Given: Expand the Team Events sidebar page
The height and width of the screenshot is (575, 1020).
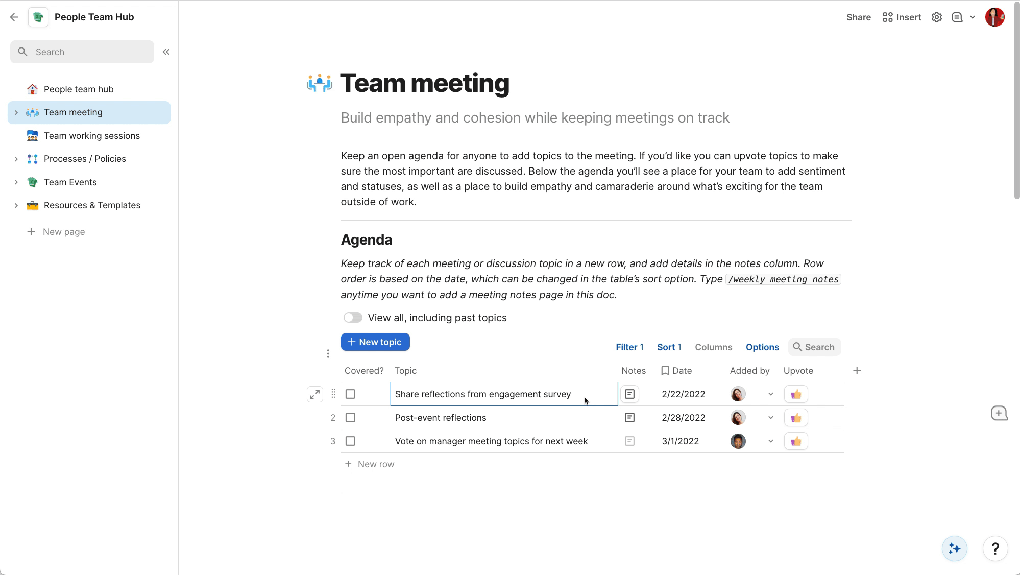Looking at the screenshot, I should [16, 182].
